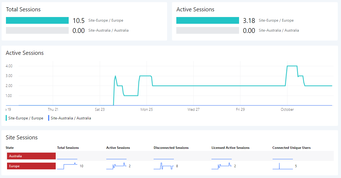Click the State column header
This screenshot has width=341, height=178.
(10, 148)
